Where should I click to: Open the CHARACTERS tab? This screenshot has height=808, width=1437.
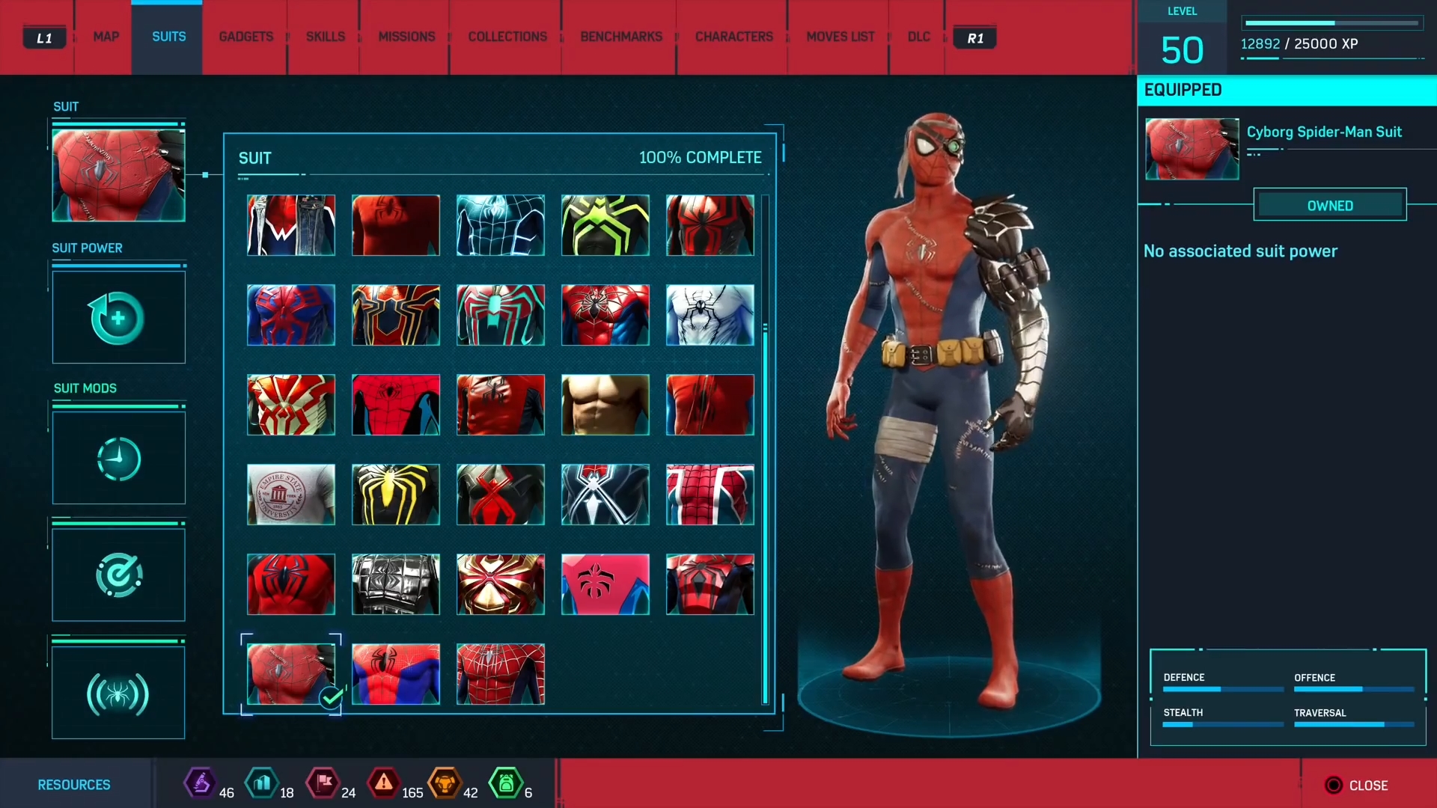(x=733, y=37)
